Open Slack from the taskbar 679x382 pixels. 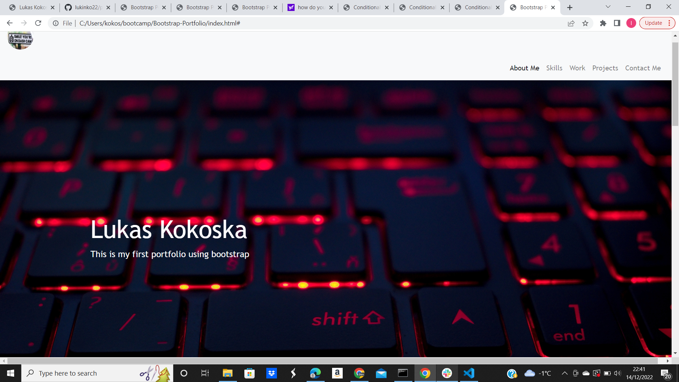447,373
